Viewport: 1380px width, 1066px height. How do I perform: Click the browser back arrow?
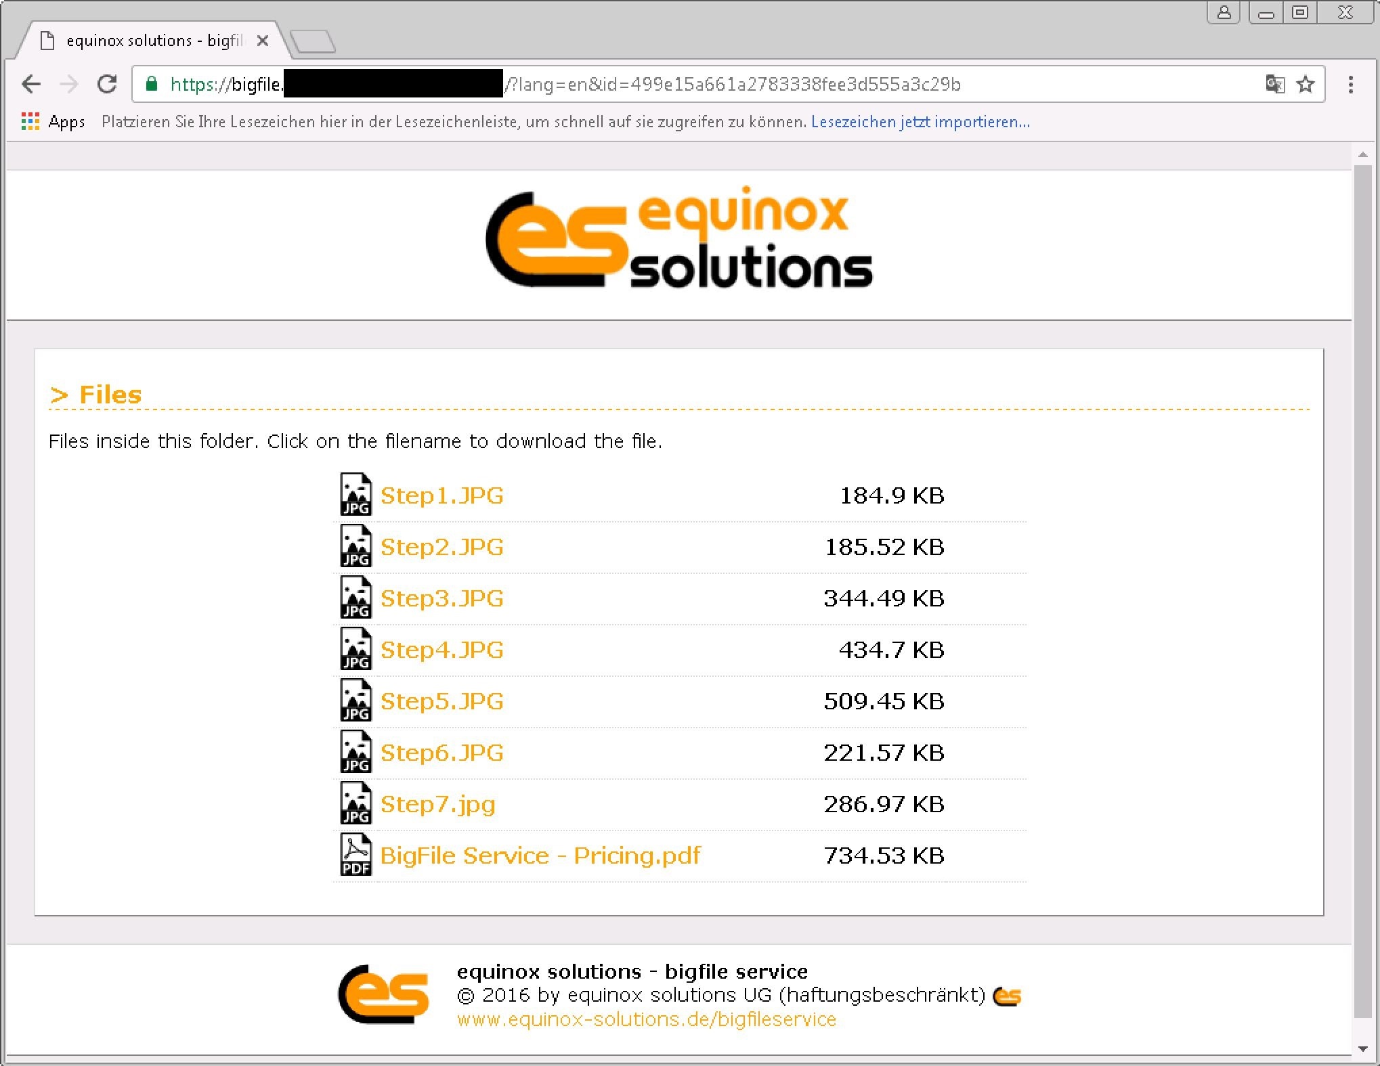point(31,84)
